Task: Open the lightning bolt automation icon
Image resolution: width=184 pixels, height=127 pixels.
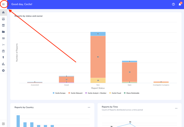Action: (3, 58)
